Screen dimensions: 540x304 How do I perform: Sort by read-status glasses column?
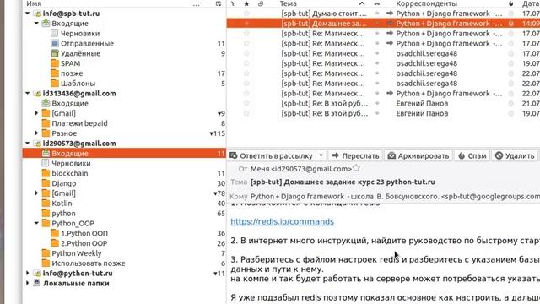(377, 3)
